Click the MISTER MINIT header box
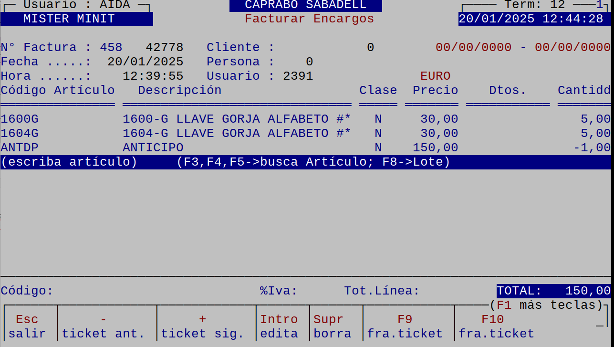 (x=76, y=19)
